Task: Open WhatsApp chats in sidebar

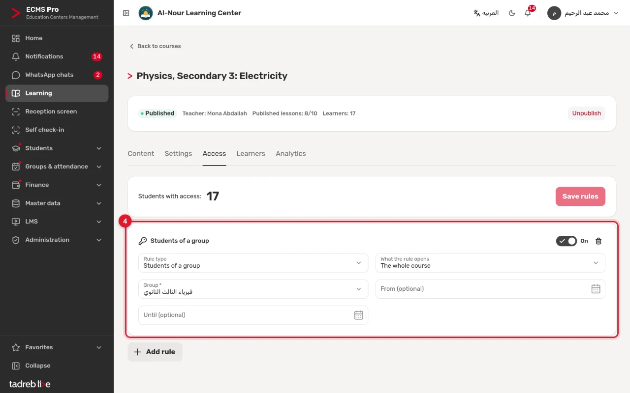Action: [57, 75]
